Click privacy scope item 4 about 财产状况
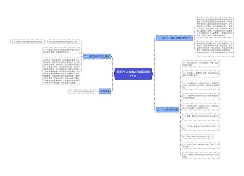 (x=201, y=97)
